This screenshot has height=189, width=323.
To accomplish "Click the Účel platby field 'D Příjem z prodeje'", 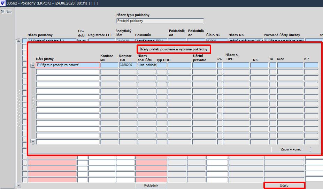I will pyautogui.click(x=68, y=65).
